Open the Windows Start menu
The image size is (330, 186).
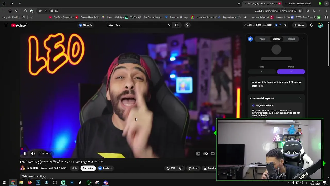point(4,183)
